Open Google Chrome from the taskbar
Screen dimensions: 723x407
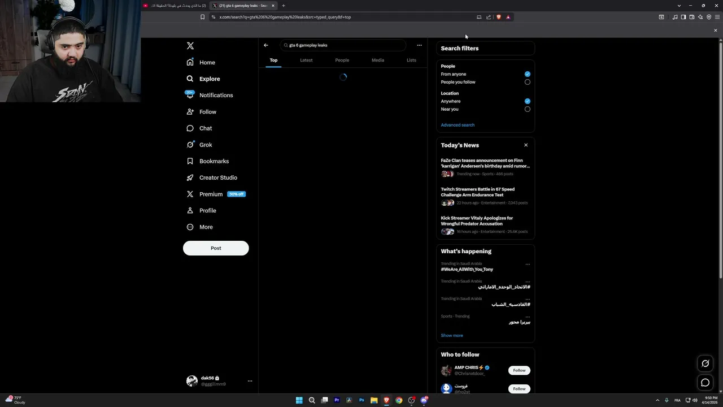tap(399, 400)
